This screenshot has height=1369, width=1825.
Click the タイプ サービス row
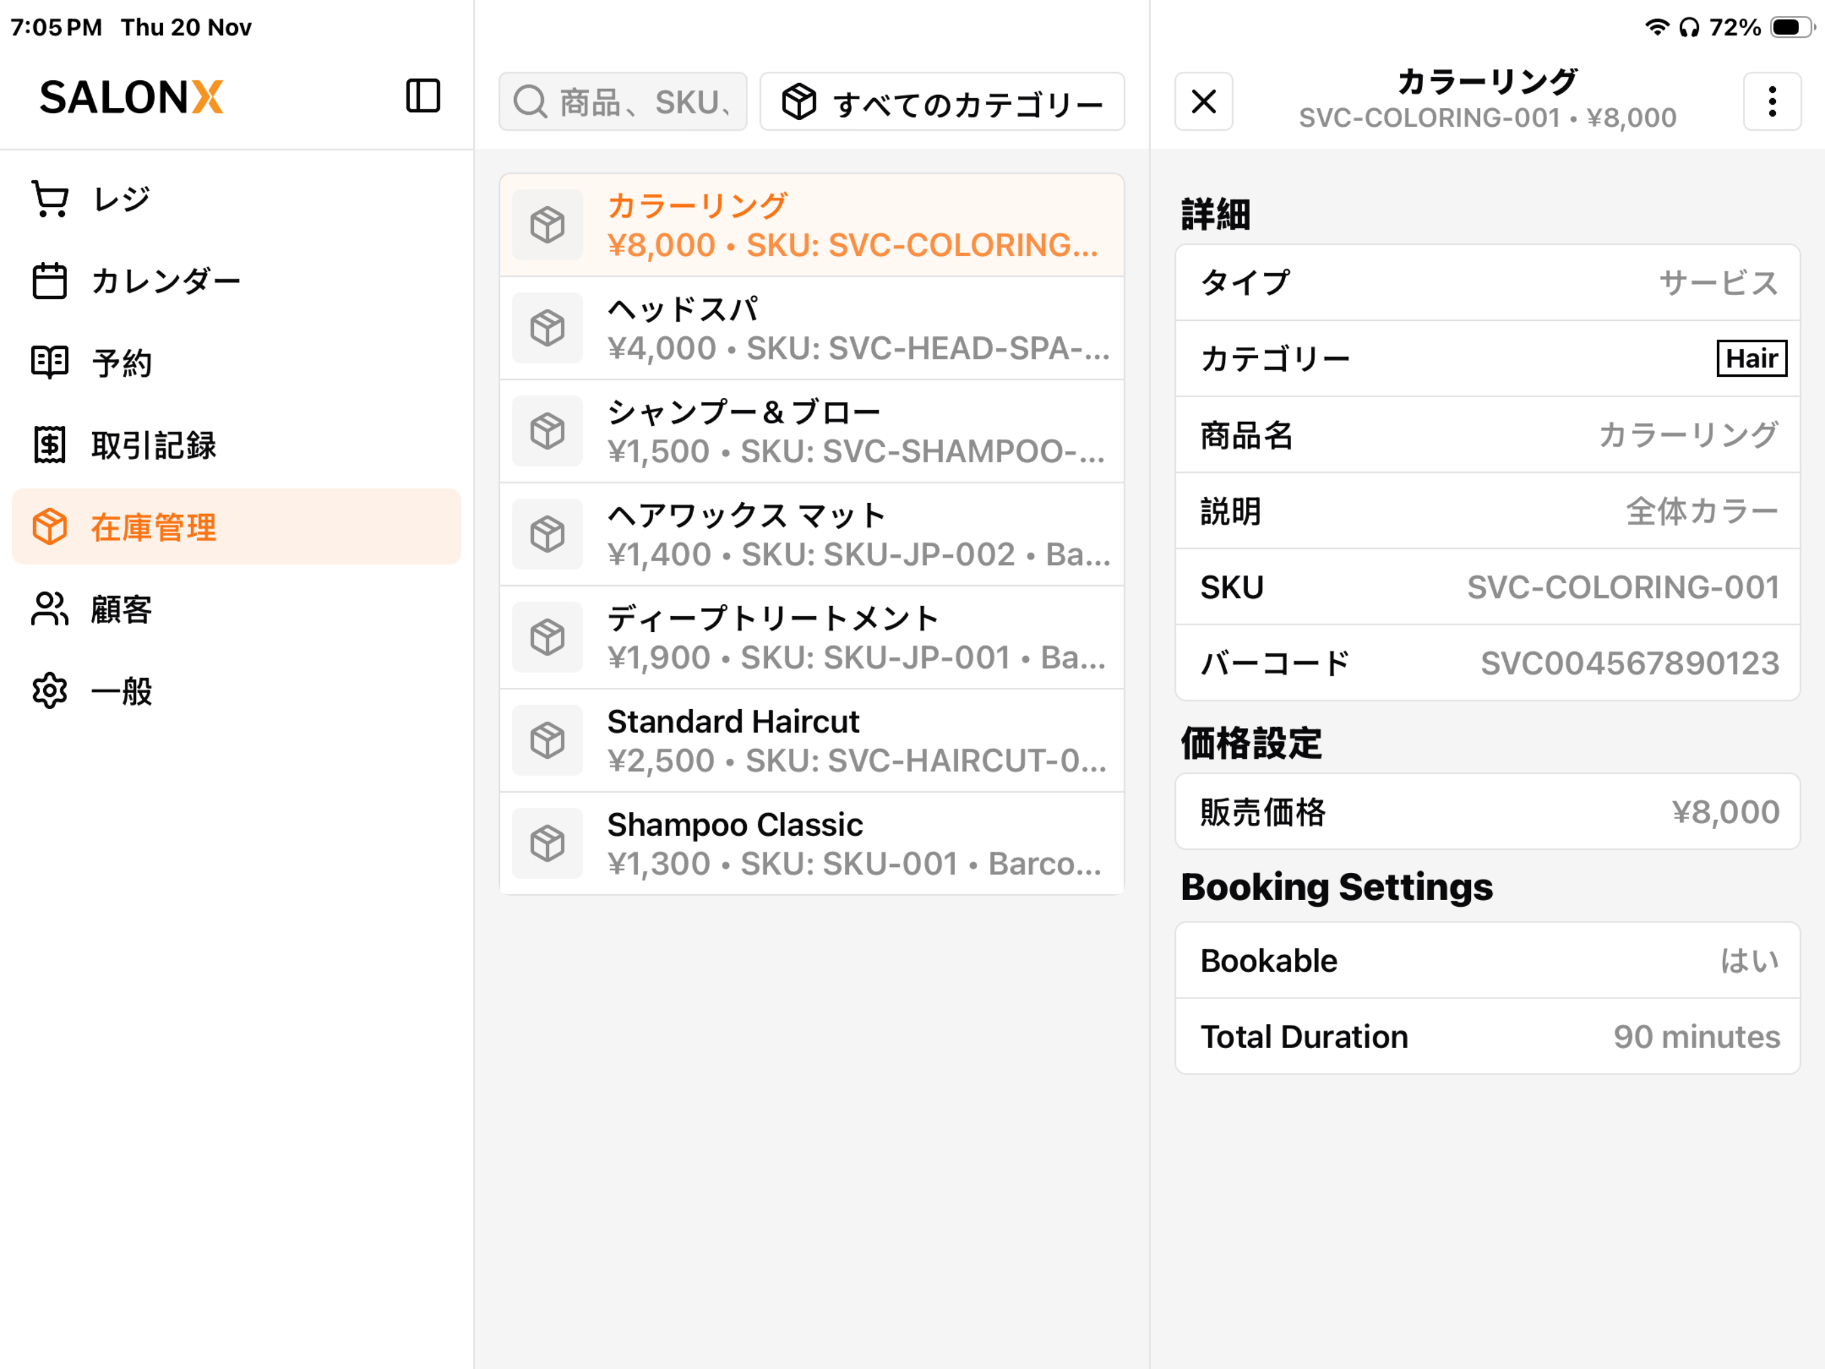coord(1487,282)
